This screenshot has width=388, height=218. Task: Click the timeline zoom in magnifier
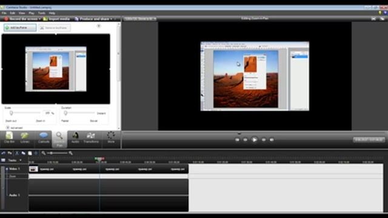point(71,153)
